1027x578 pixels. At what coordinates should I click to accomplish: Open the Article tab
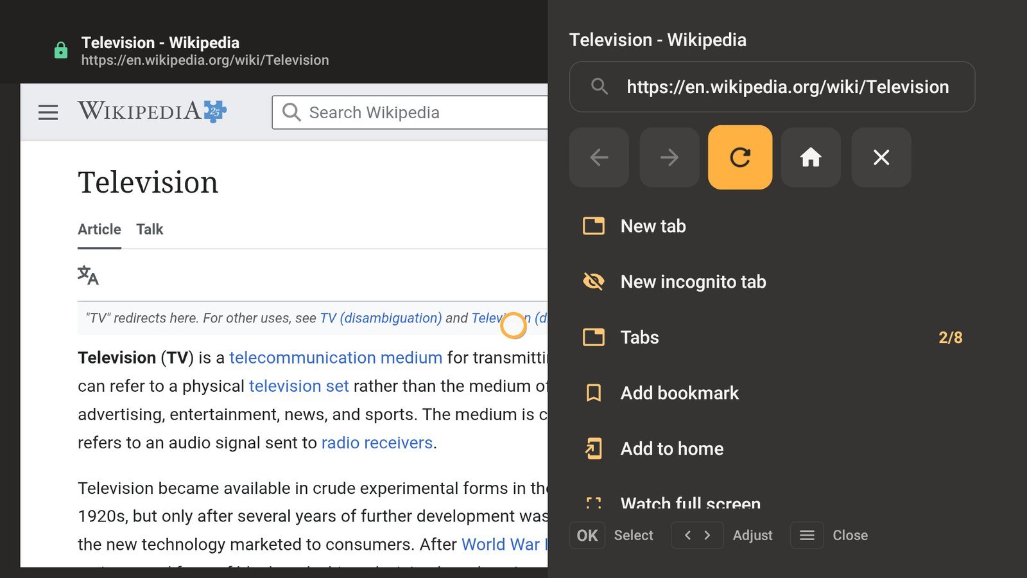[x=99, y=229]
